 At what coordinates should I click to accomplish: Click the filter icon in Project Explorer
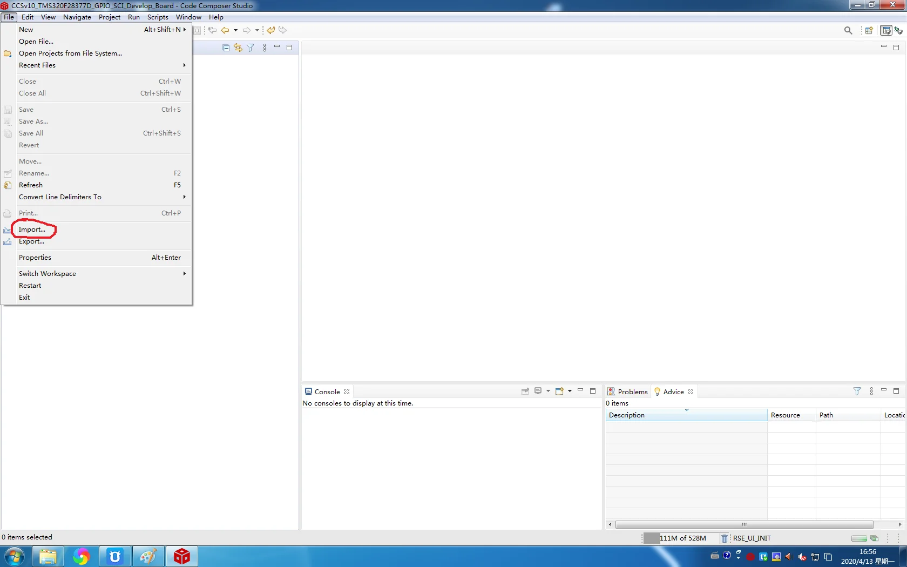coord(251,48)
